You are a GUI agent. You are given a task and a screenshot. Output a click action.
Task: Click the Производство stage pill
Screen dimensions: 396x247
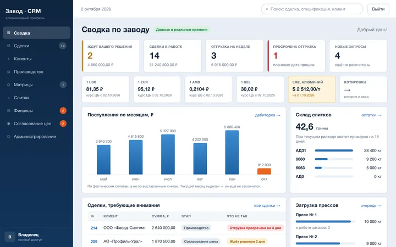coord(196,228)
